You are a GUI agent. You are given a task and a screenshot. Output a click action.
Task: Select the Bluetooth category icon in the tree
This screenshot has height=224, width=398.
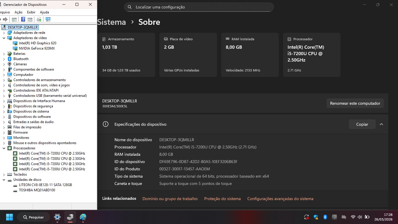point(10,59)
